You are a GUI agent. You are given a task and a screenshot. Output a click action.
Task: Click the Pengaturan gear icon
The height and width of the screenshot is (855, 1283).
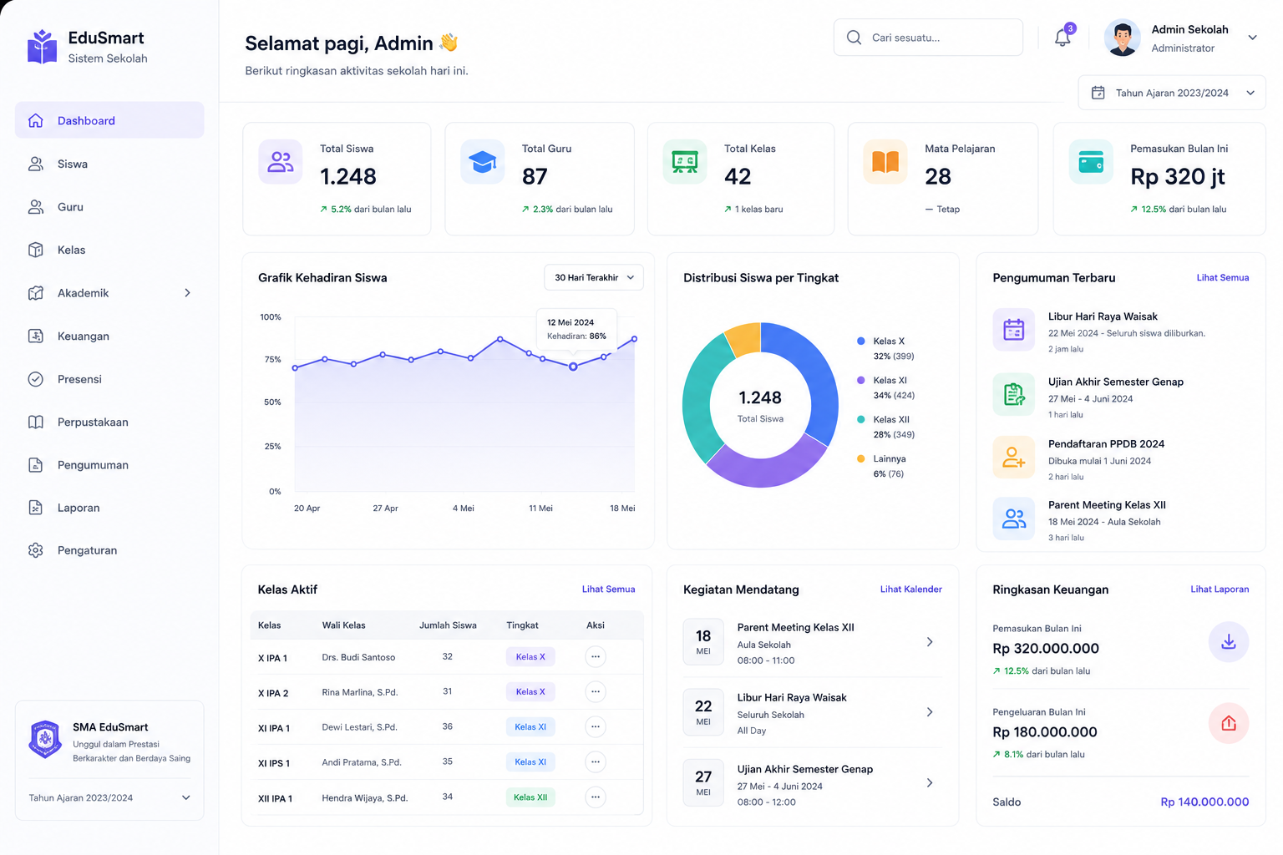coord(36,550)
